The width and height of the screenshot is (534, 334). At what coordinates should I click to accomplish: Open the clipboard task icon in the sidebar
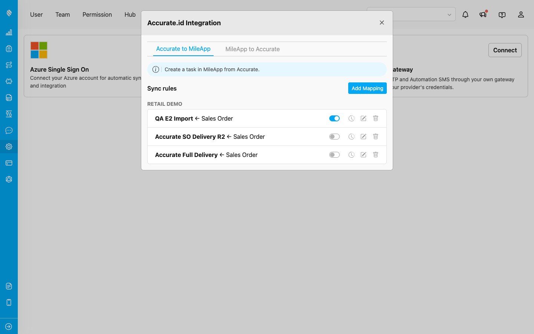click(x=9, y=49)
